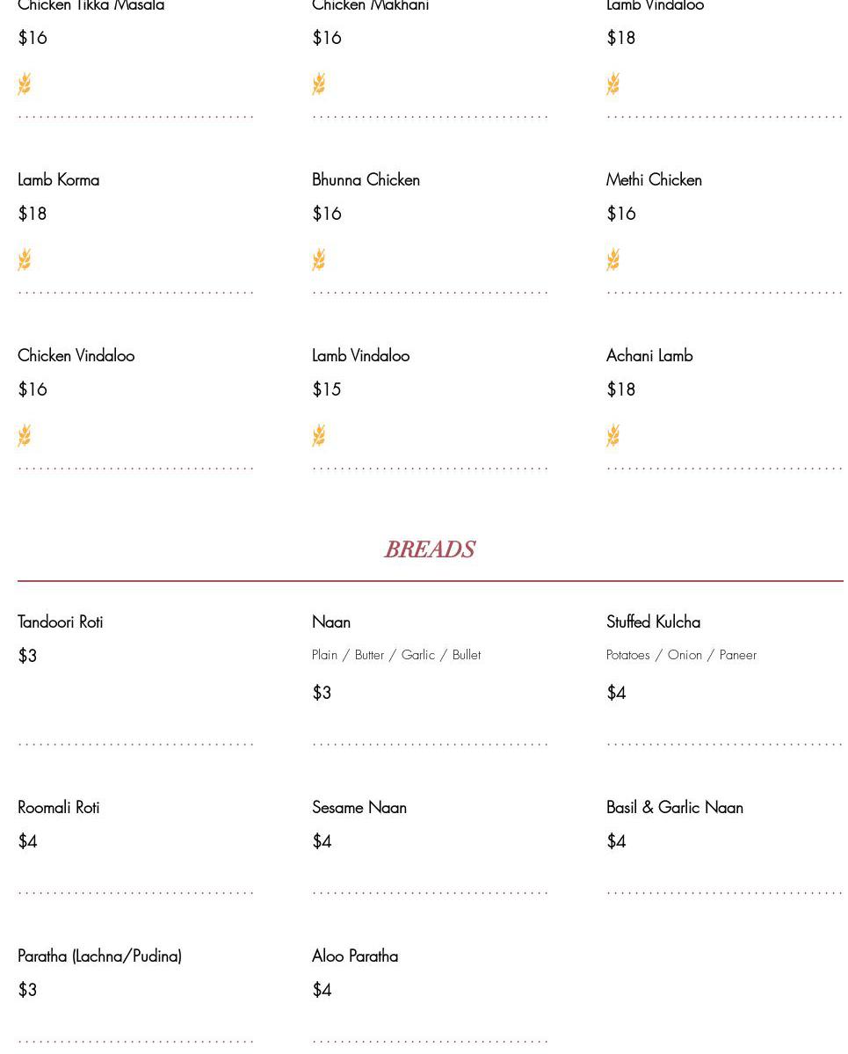Tap the wheat icon below Methi Chicken
Image resolution: width=848 pixels, height=1054 pixels.
[x=613, y=259]
